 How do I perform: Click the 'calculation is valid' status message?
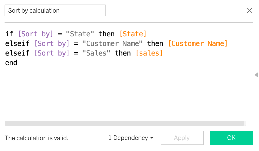coord(36,138)
